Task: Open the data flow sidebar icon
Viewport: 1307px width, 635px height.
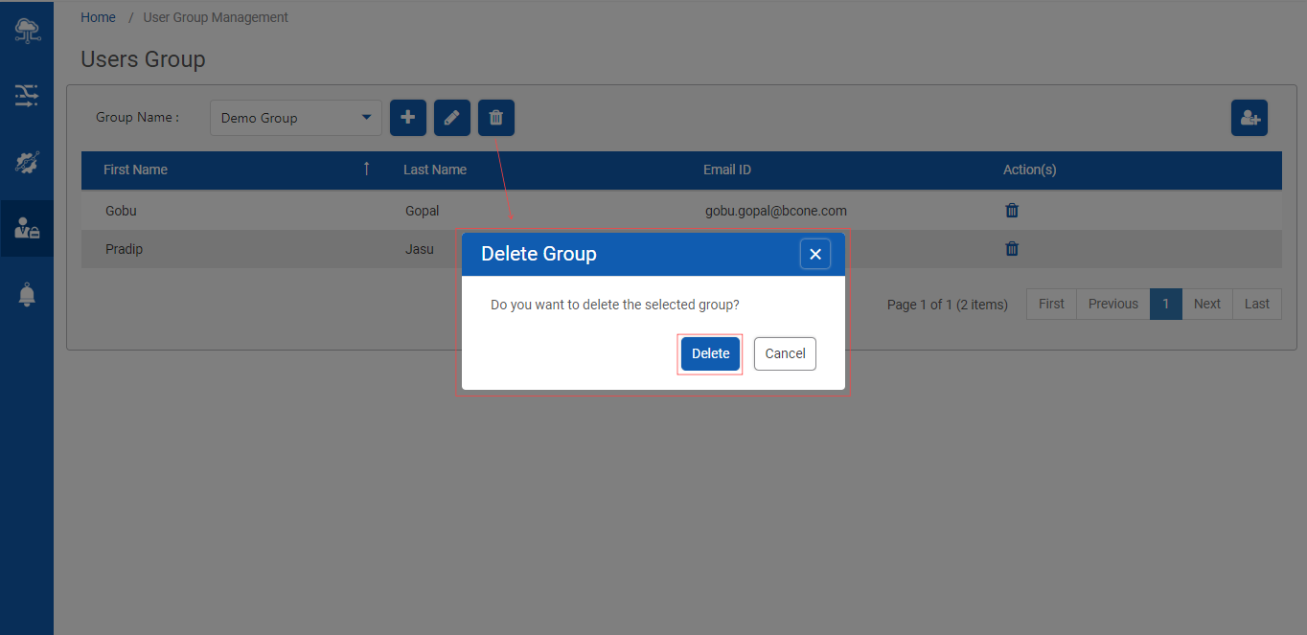Action: pos(27,95)
